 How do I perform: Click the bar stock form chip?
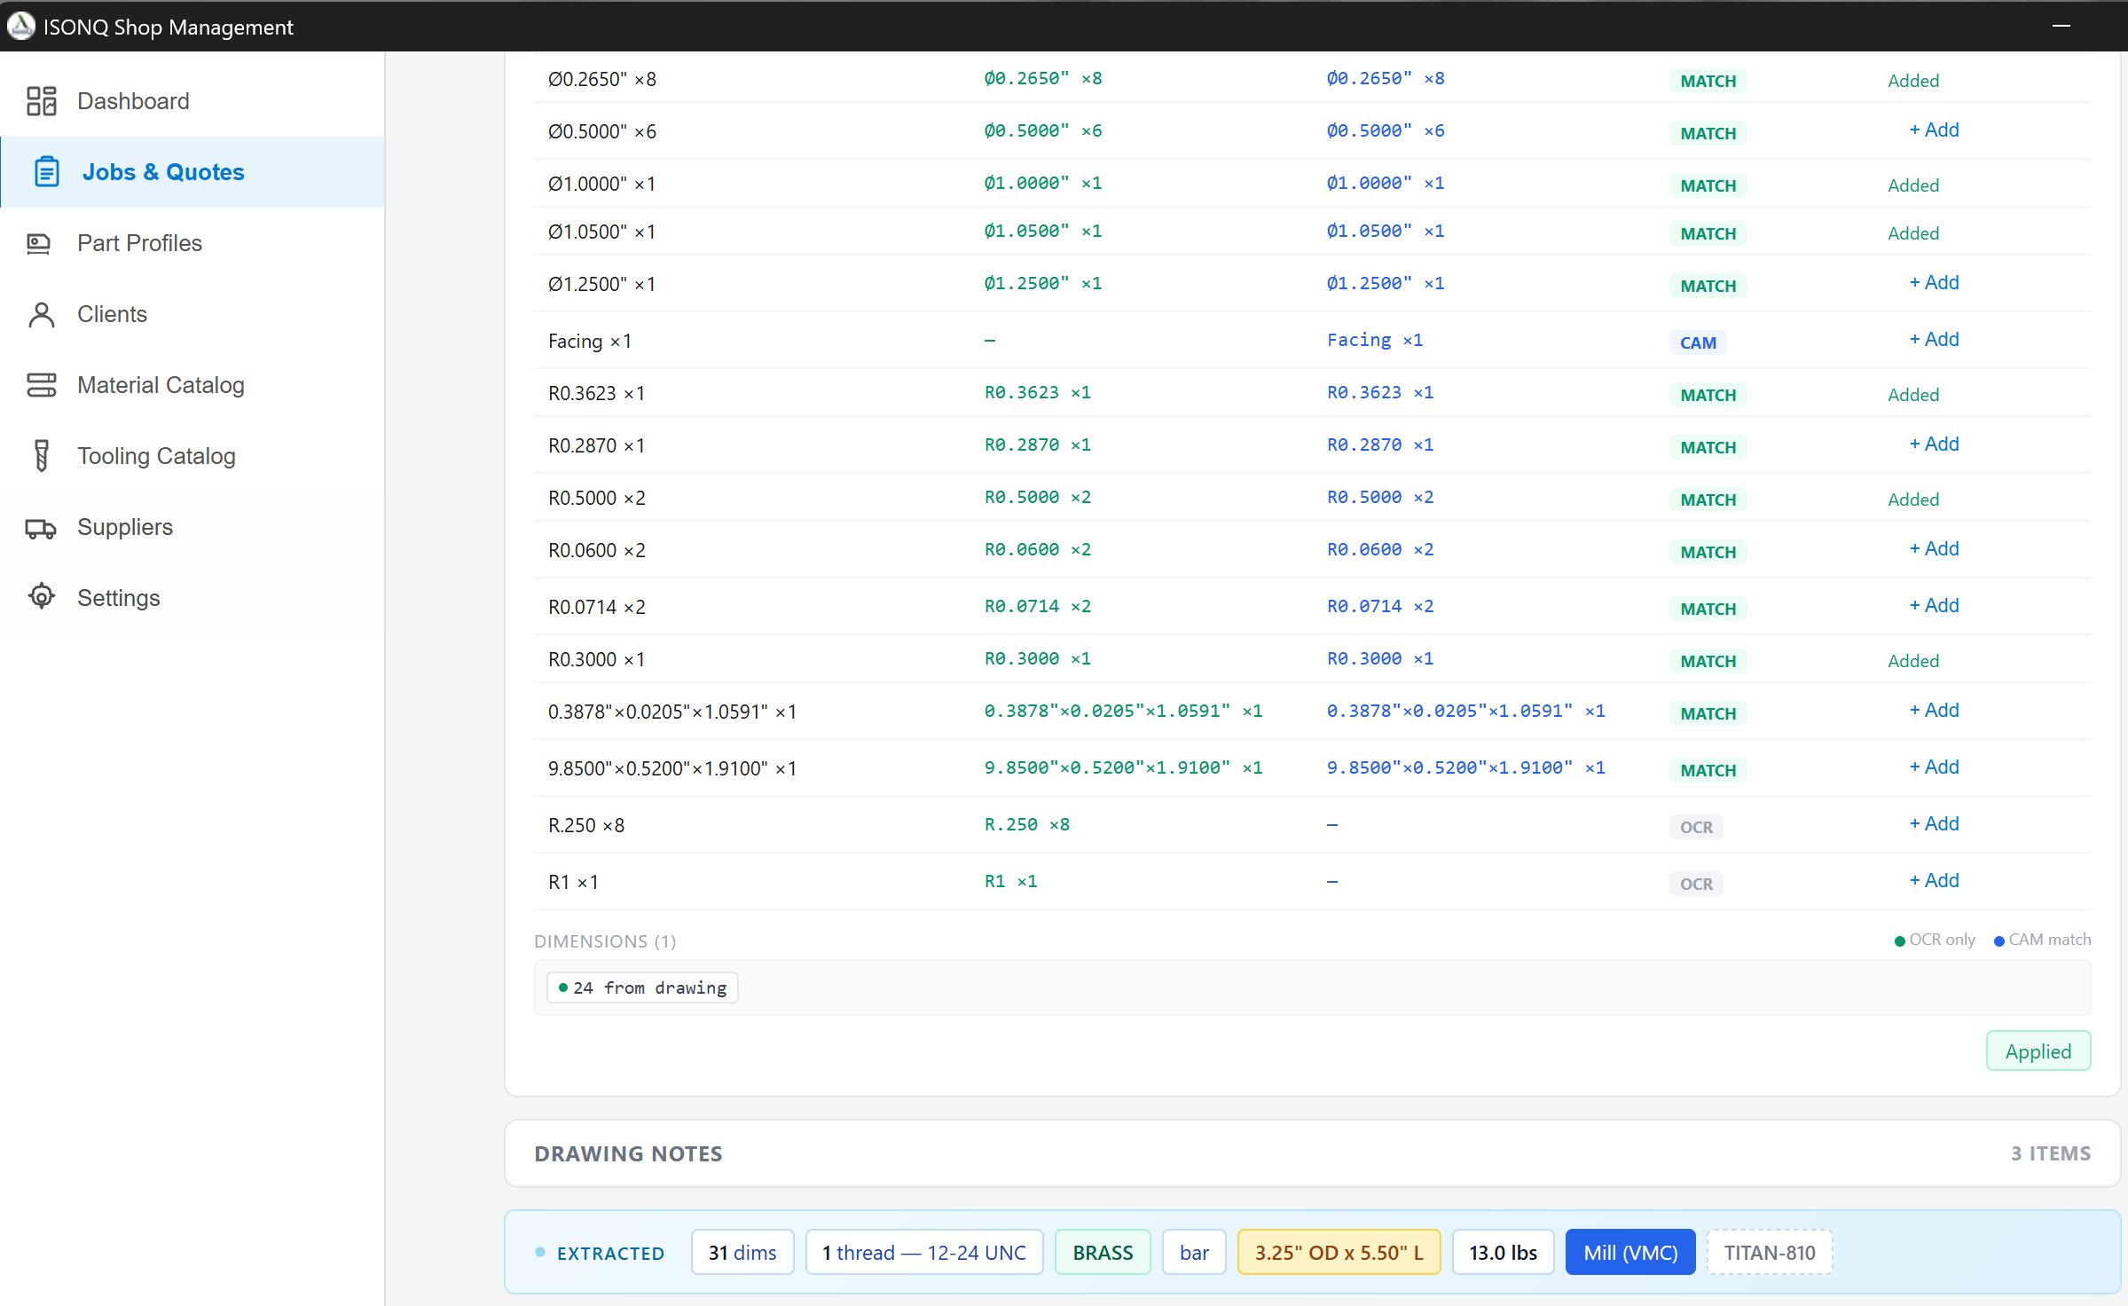click(1194, 1253)
